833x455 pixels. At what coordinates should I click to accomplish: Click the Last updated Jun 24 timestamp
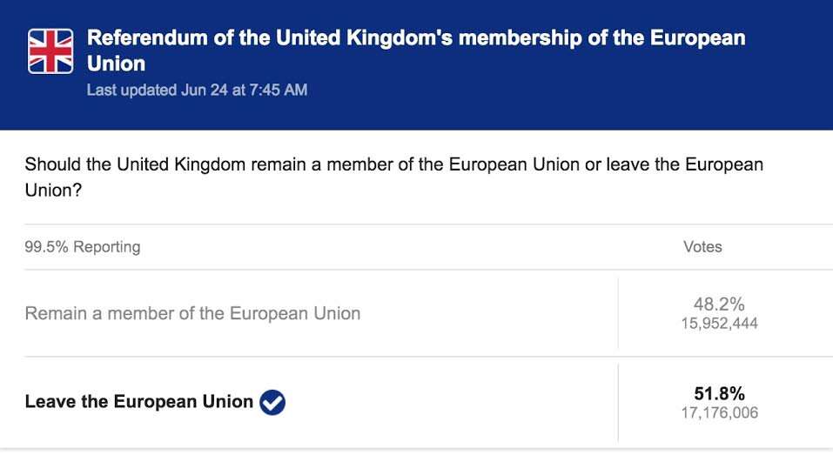point(197,90)
